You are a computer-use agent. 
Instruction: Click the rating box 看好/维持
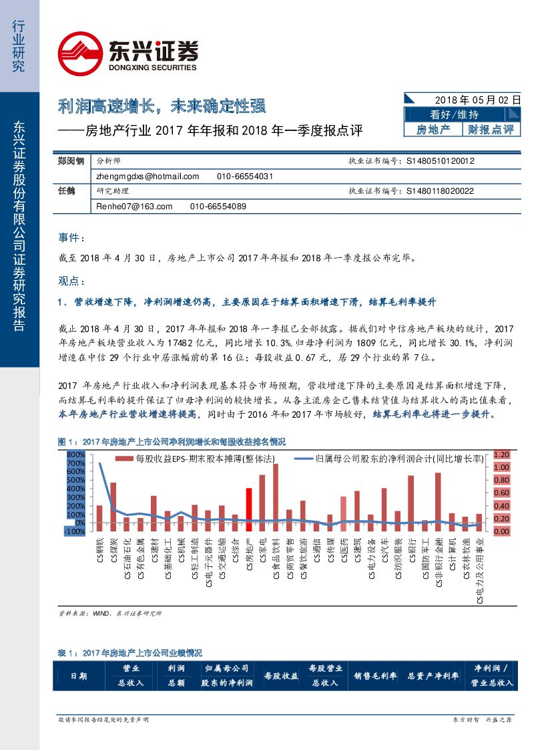(x=454, y=115)
